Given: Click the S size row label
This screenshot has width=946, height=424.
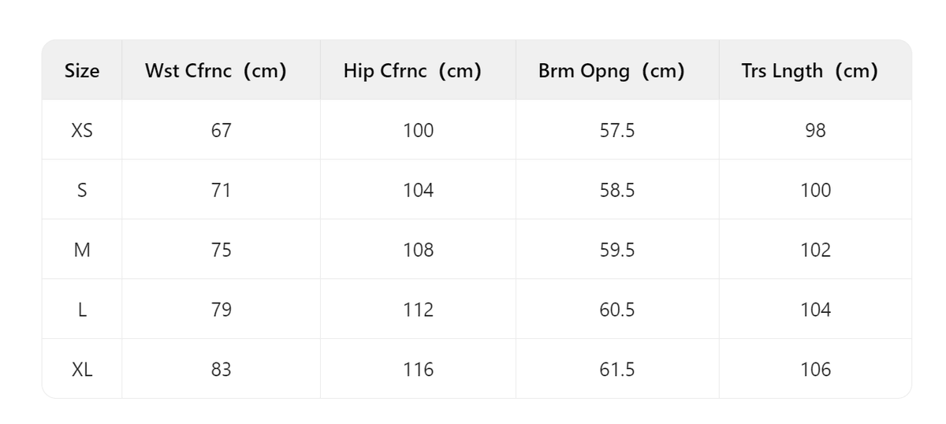Looking at the screenshot, I should point(82,191).
